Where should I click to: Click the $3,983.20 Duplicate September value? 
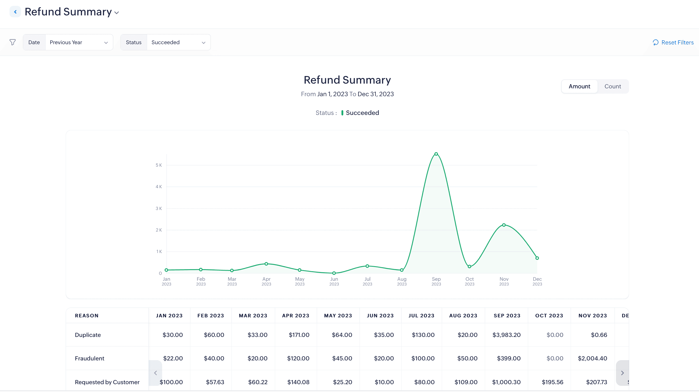pyautogui.click(x=506, y=335)
